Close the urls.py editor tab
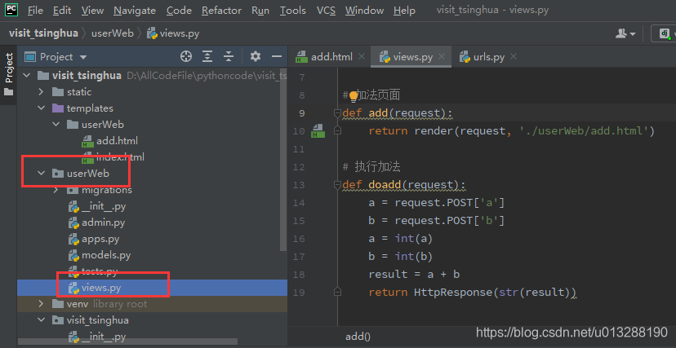The width and height of the screenshot is (676, 348). (x=514, y=56)
